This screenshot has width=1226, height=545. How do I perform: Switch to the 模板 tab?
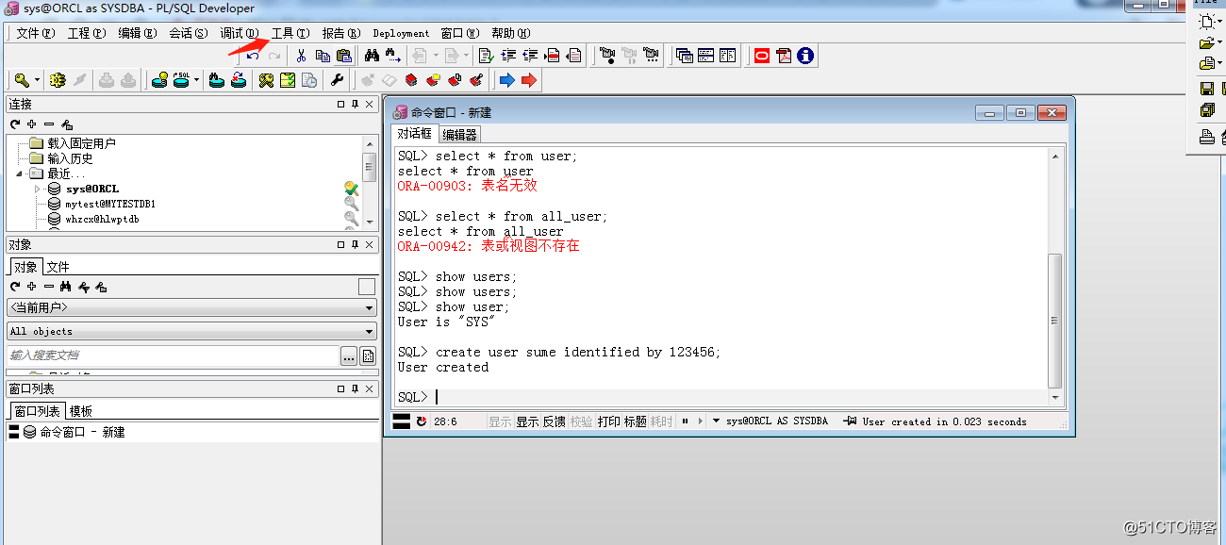[x=81, y=411]
